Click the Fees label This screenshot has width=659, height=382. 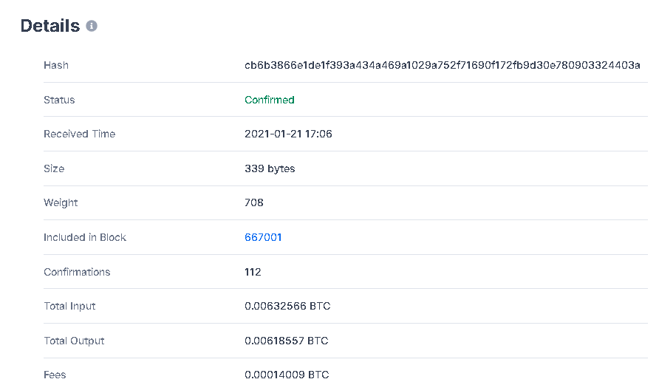pyautogui.click(x=55, y=375)
